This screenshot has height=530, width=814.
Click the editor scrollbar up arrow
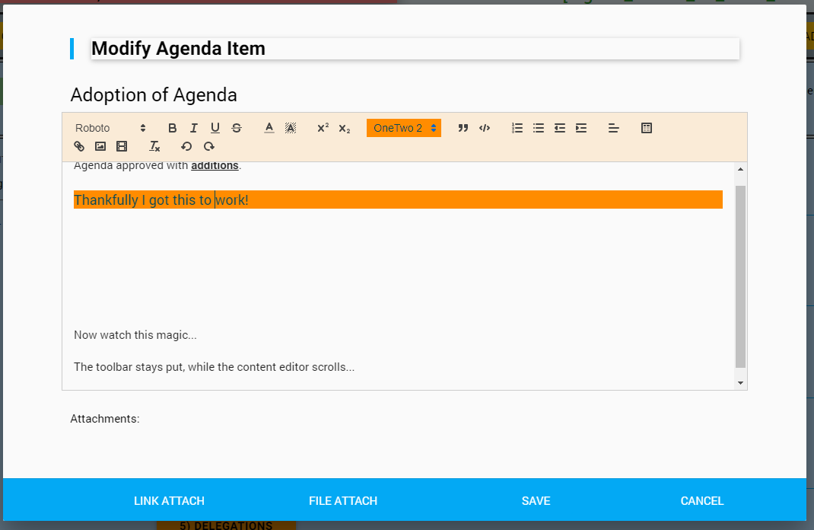coord(740,169)
